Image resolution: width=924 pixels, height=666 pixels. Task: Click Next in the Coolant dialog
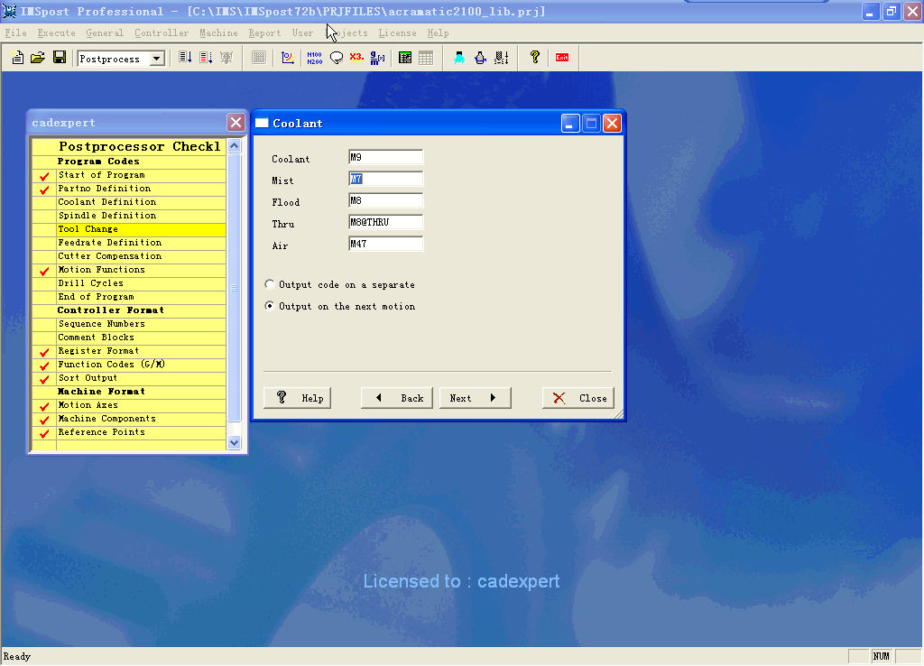[475, 398]
